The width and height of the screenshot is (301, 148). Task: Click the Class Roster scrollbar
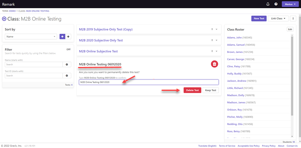(292, 86)
